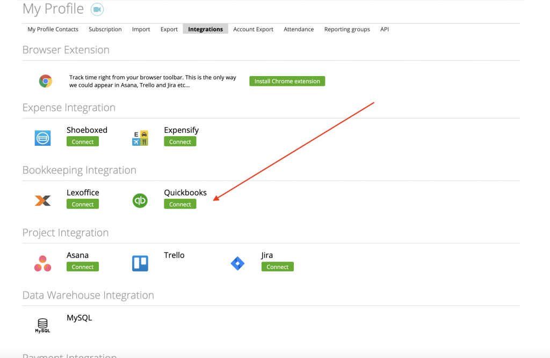Click the video camera icon beside My Profile

97,9
